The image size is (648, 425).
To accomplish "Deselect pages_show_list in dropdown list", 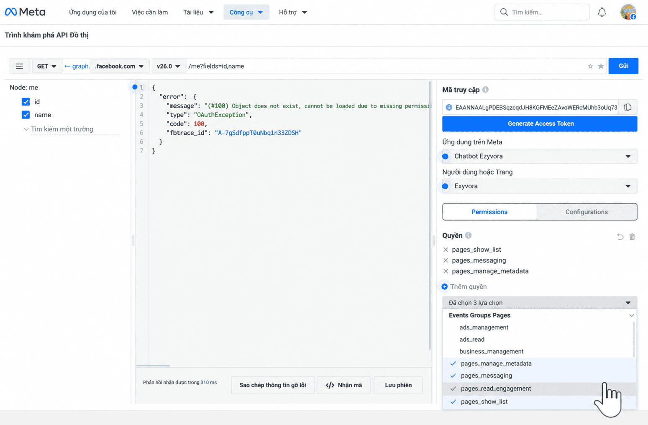I will 539,402.
